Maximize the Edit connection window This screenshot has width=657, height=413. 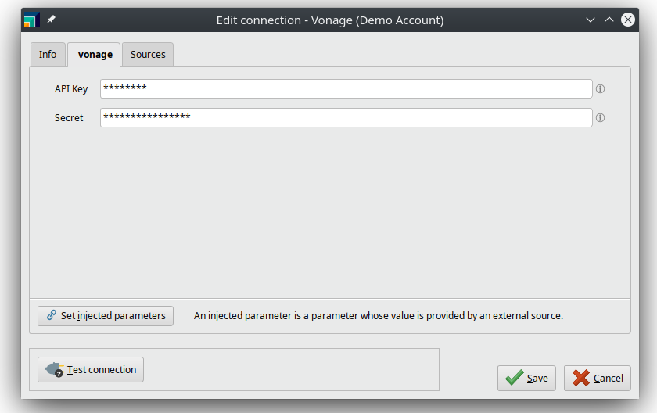(x=609, y=20)
